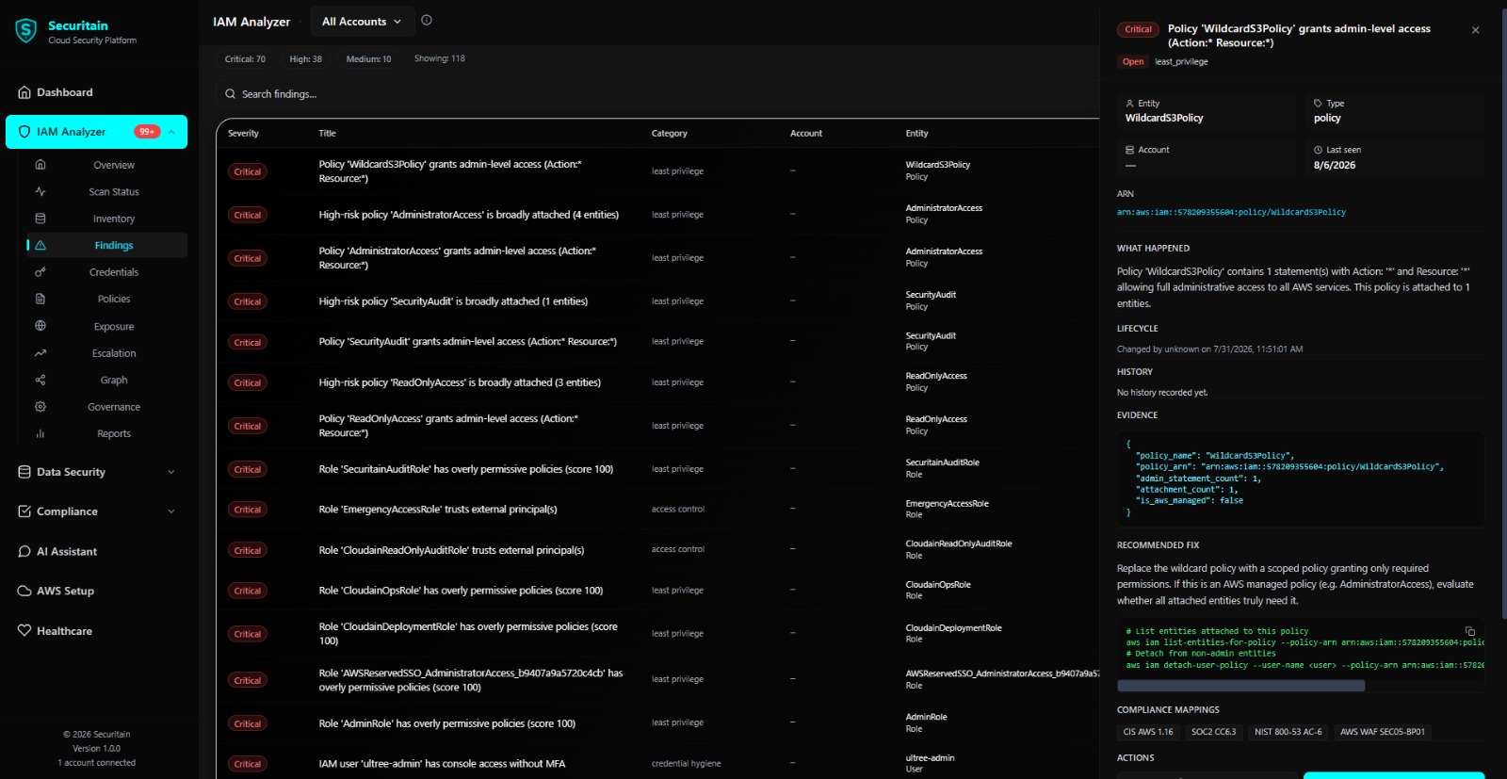Click the SOC2 CC6.3 compliance tag

pos(1213,732)
